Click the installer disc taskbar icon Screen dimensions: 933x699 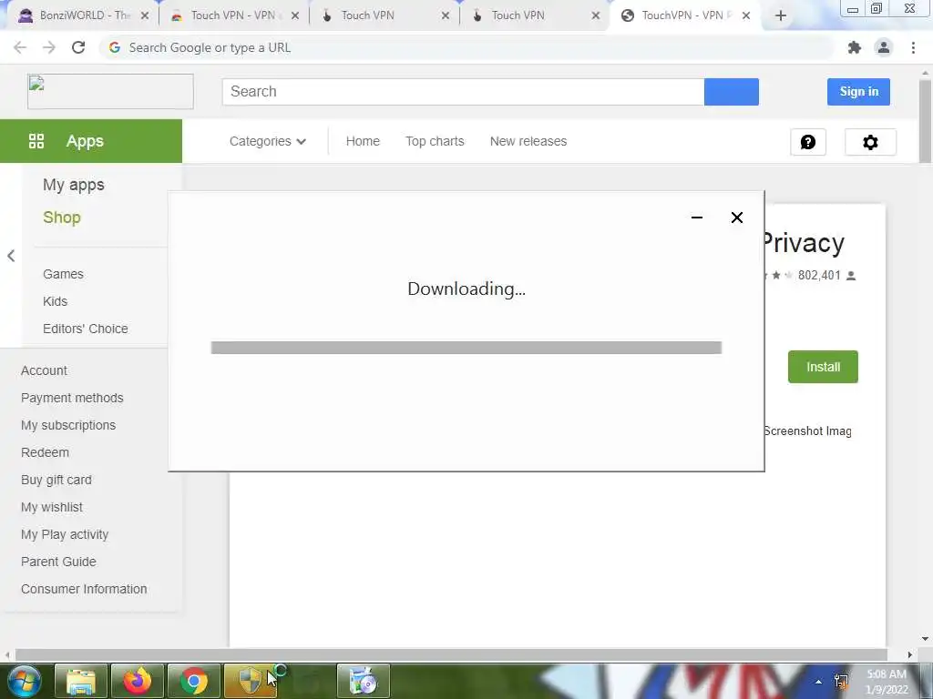[364, 681]
